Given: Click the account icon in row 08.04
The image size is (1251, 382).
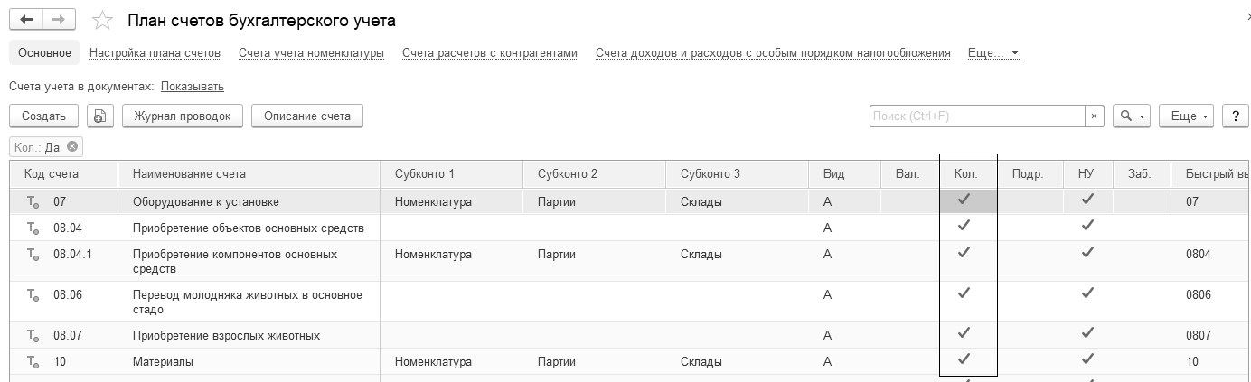Looking at the screenshot, I should pos(33,228).
